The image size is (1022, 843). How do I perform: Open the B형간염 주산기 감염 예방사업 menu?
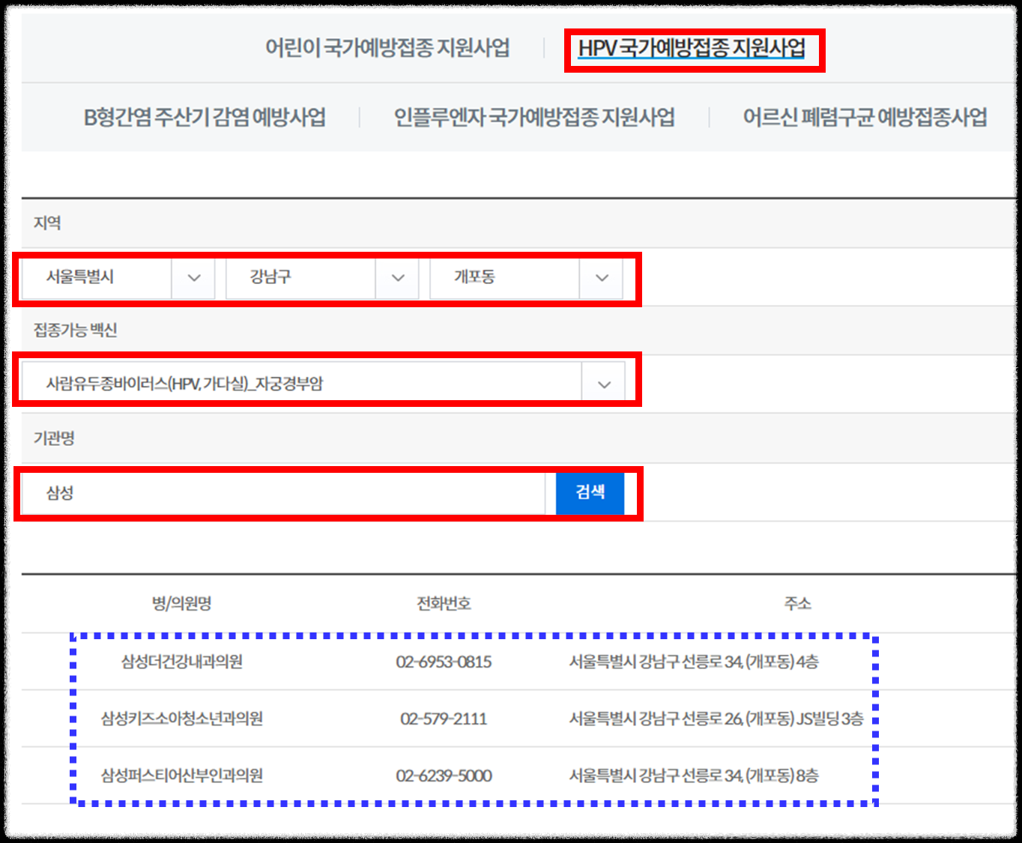click(205, 118)
